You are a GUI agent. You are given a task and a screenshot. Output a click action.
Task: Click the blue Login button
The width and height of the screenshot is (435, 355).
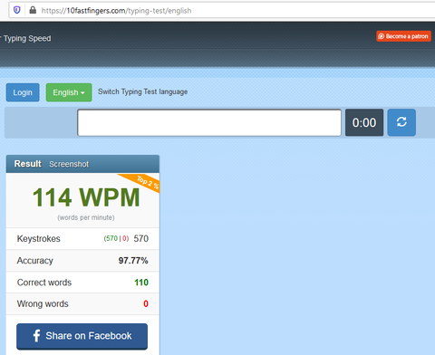[23, 92]
